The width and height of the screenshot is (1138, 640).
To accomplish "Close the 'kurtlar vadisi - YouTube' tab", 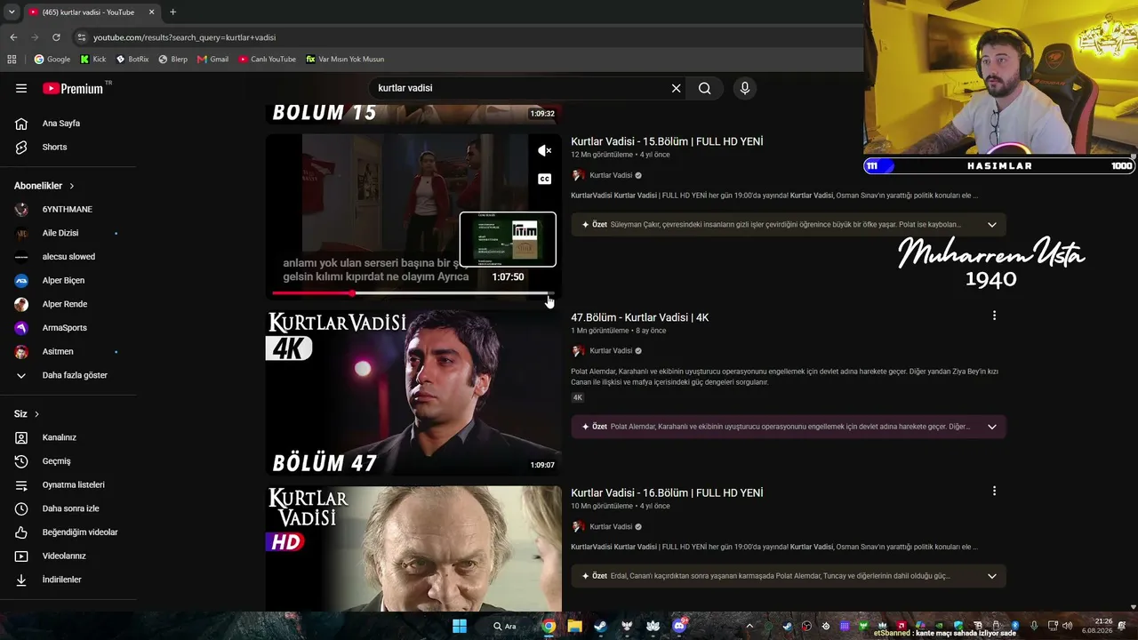I will pyautogui.click(x=152, y=12).
